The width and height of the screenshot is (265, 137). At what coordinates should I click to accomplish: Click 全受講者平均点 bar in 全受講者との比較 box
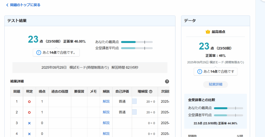point(228,115)
